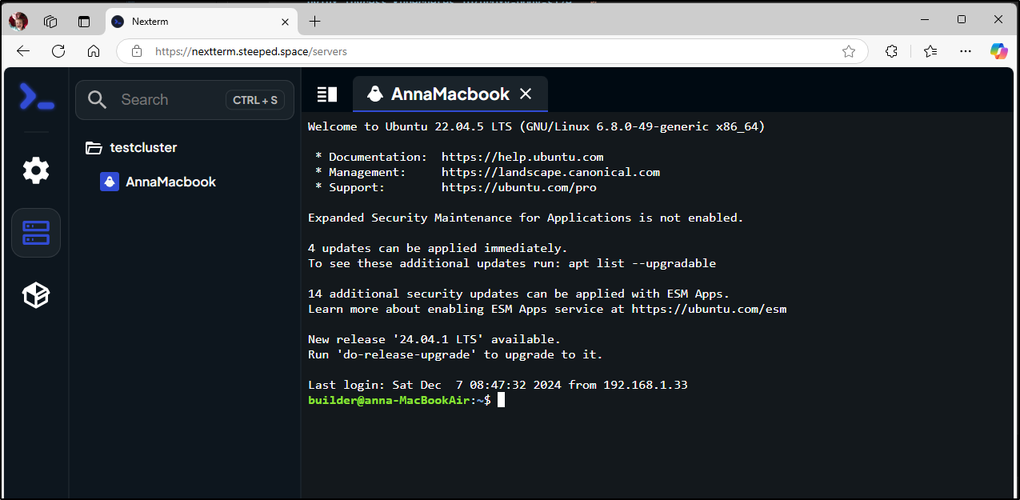The image size is (1020, 500).
Task: Select the Nexterm browser tab
Action: (202, 22)
